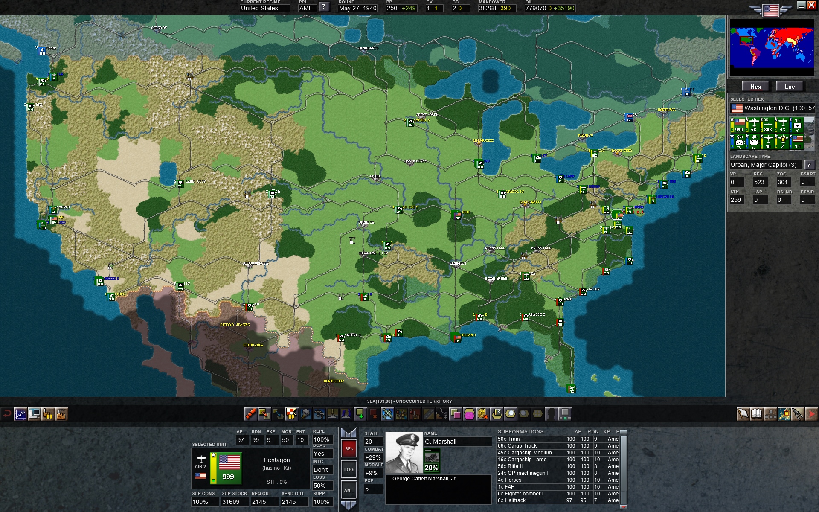This screenshot has height=512, width=819.
Task: Click the G. Marshall name field
Action: [x=458, y=442]
